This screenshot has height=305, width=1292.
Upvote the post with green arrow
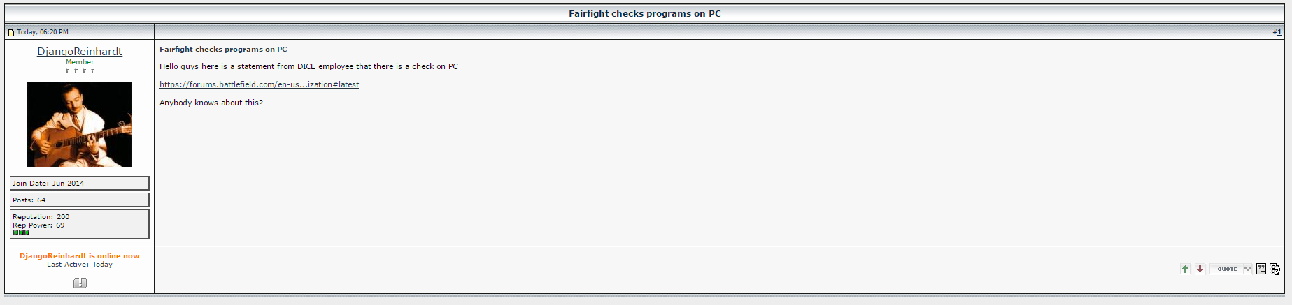pos(1185,269)
